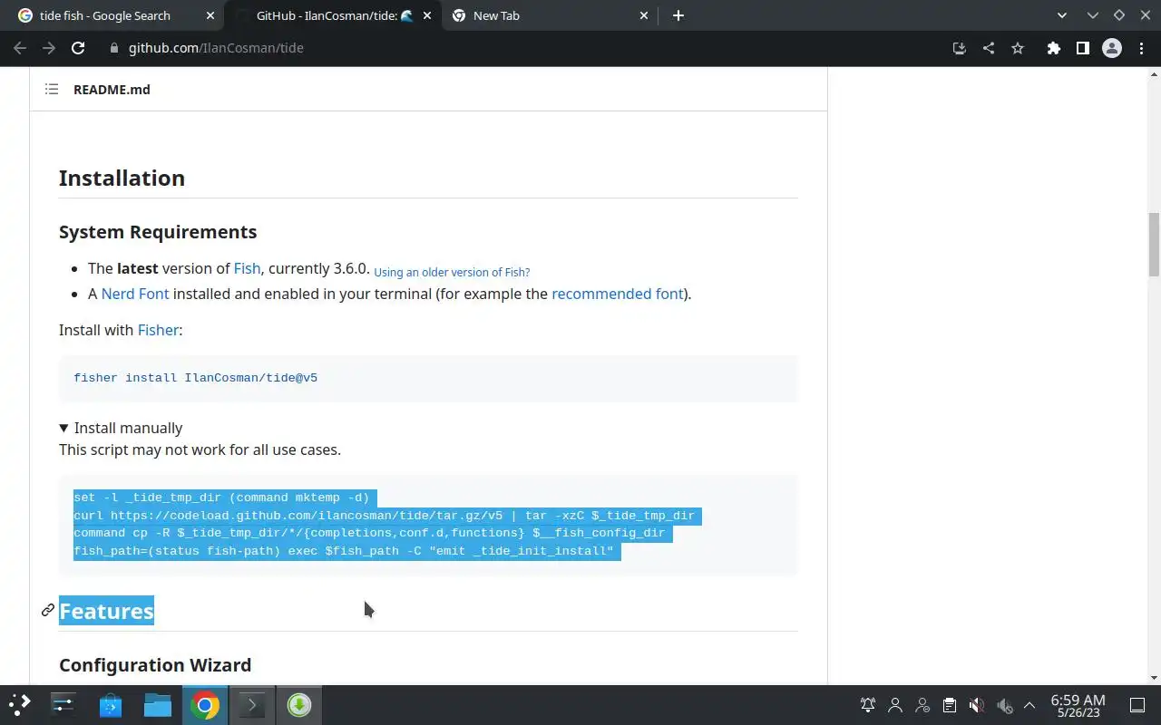Close the New Tab tab

644,15
